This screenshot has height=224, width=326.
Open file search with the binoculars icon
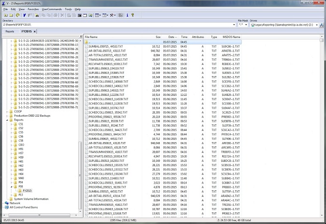(37, 15)
